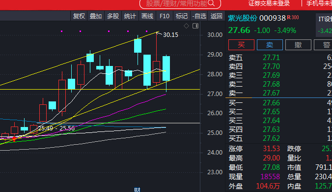Open the 叠加 overlay toolbar item
332x192 pixels.
point(96,16)
